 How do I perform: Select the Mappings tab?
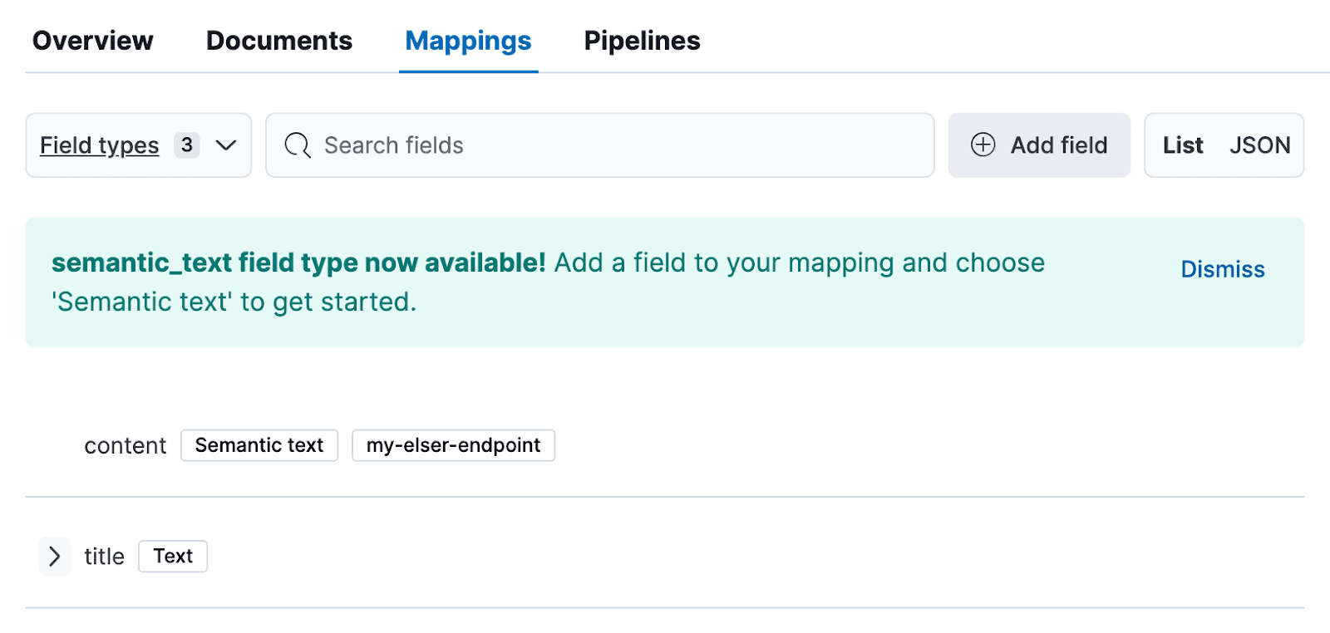pos(468,41)
